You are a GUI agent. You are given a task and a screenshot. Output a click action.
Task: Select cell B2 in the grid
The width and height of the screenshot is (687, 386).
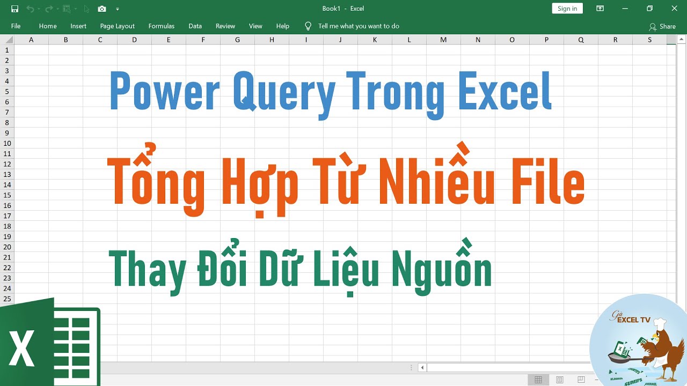coord(65,60)
